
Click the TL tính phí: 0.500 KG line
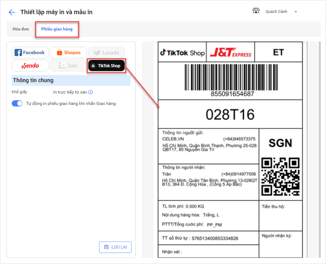pos(183,206)
